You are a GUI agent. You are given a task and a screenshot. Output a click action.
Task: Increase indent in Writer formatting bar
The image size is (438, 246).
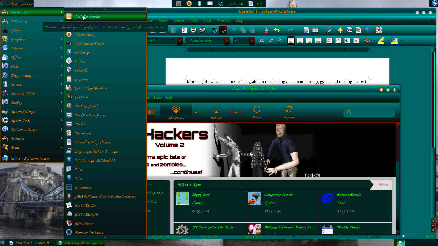click(356, 41)
